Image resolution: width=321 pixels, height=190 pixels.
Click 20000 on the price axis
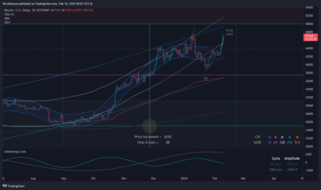pyautogui.click(x=309, y=147)
